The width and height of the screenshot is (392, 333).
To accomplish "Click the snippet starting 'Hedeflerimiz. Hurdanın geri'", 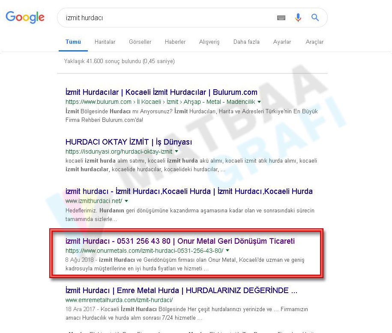I will 190,215.
